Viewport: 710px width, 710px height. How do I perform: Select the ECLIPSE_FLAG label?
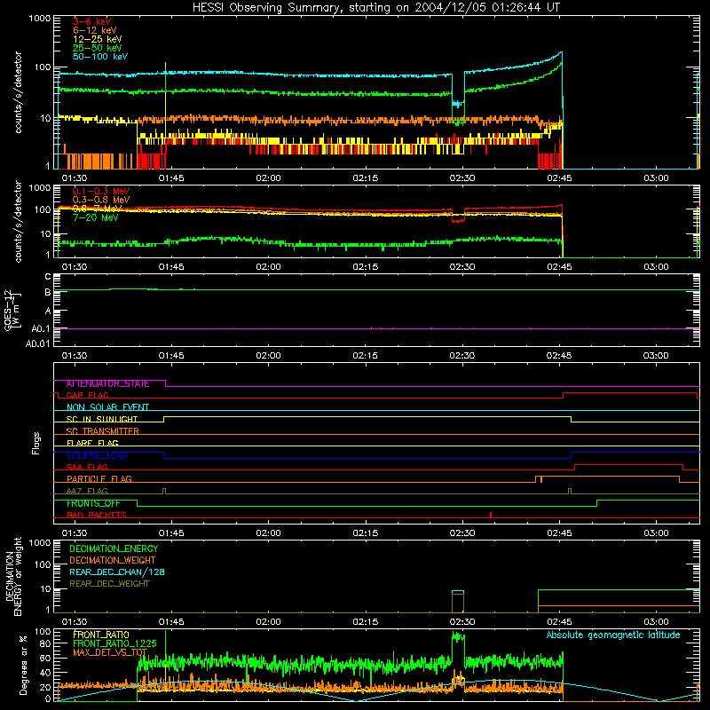(x=97, y=455)
